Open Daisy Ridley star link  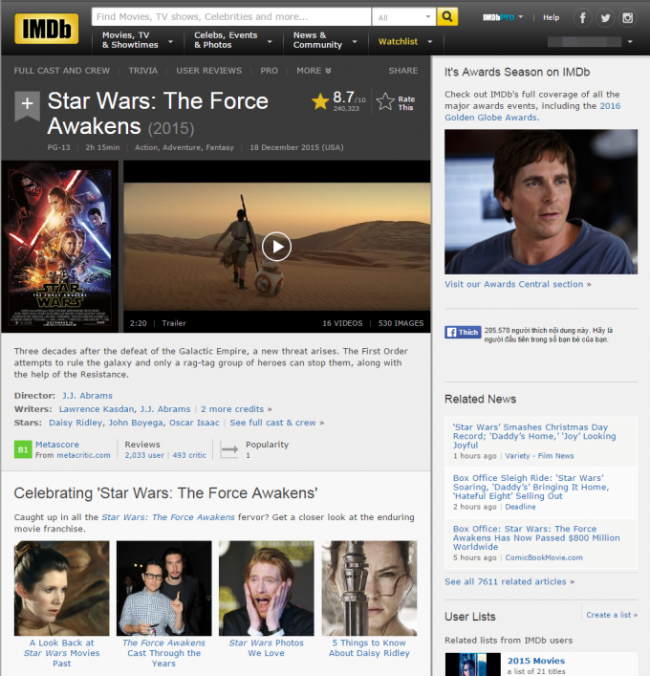(x=76, y=423)
